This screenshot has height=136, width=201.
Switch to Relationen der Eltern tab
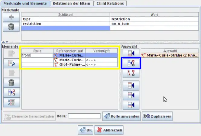pyautogui.click(x=71, y=3)
